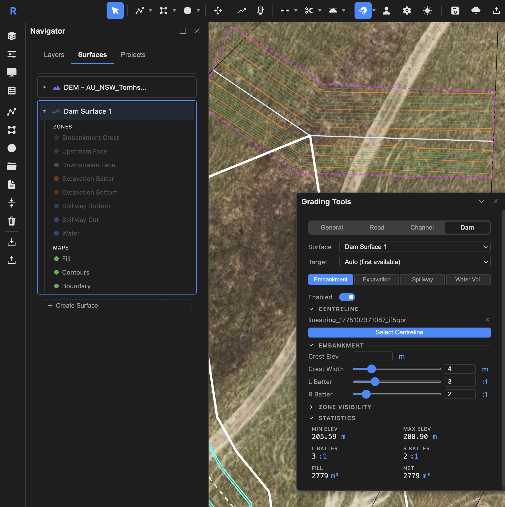
Task: Toggle the Enabled switch off
Action: coord(347,297)
